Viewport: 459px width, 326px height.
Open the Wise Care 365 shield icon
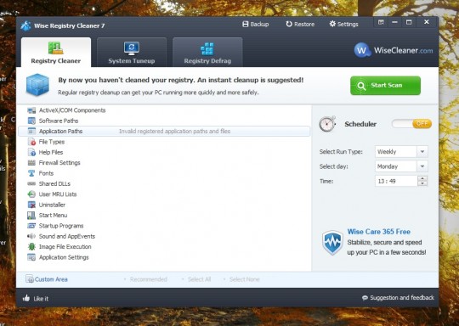[x=332, y=243]
